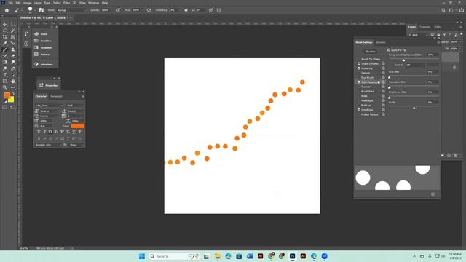Select the Gradient tool
This screenshot has height=262, width=466.
click(x=5, y=62)
